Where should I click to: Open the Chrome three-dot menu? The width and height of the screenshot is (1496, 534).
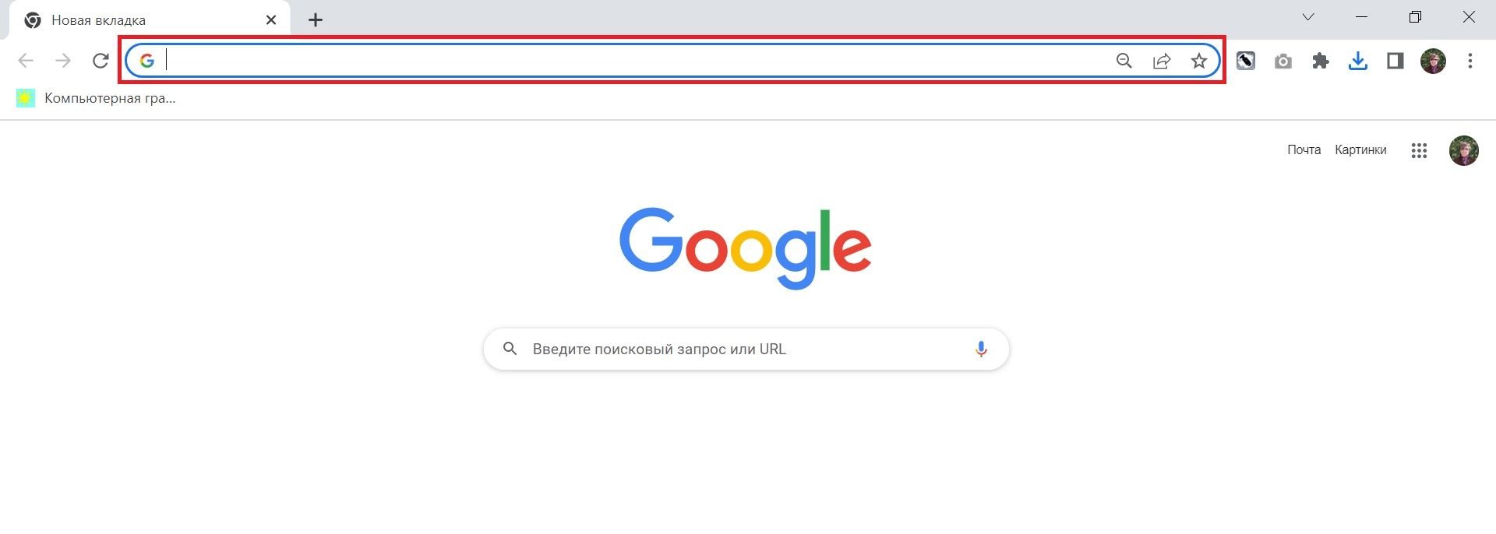[1470, 61]
